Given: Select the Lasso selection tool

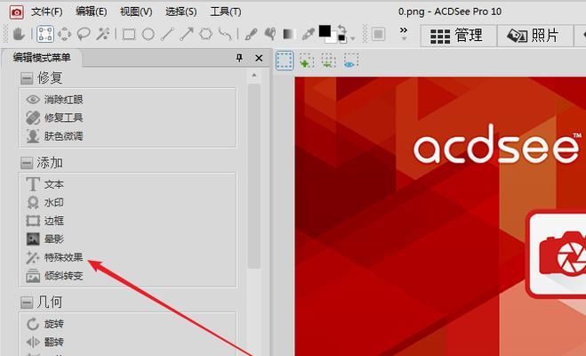Looking at the screenshot, I should pos(84,35).
